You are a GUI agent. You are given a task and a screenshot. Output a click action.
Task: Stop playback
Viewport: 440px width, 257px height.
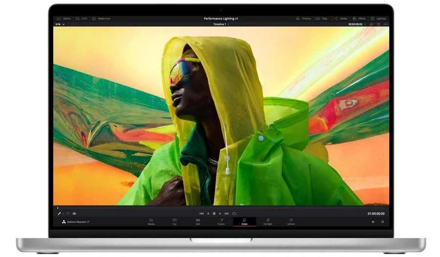214,214
